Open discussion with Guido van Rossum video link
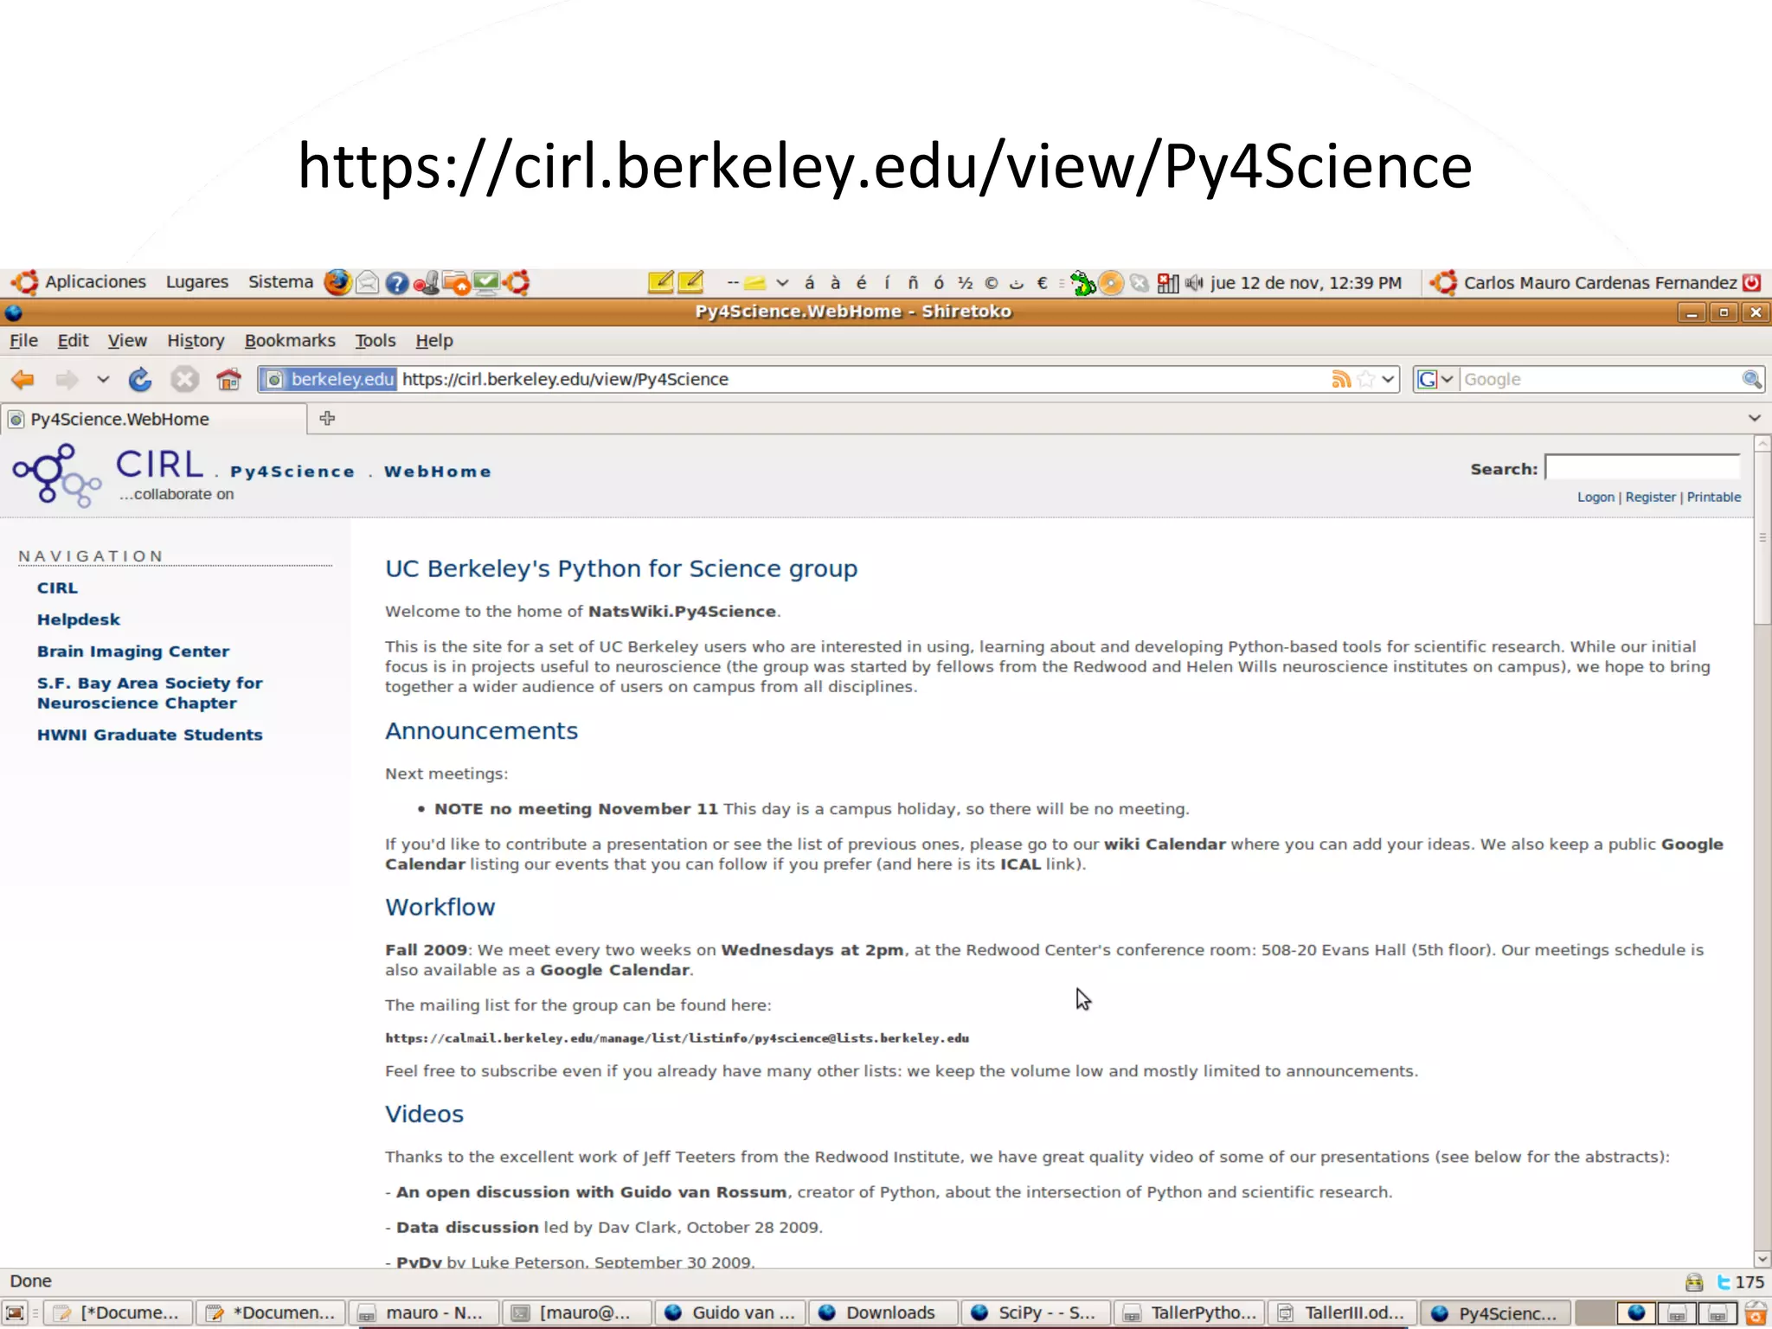Screen dimensions: 1772x1329 click(x=591, y=1192)
